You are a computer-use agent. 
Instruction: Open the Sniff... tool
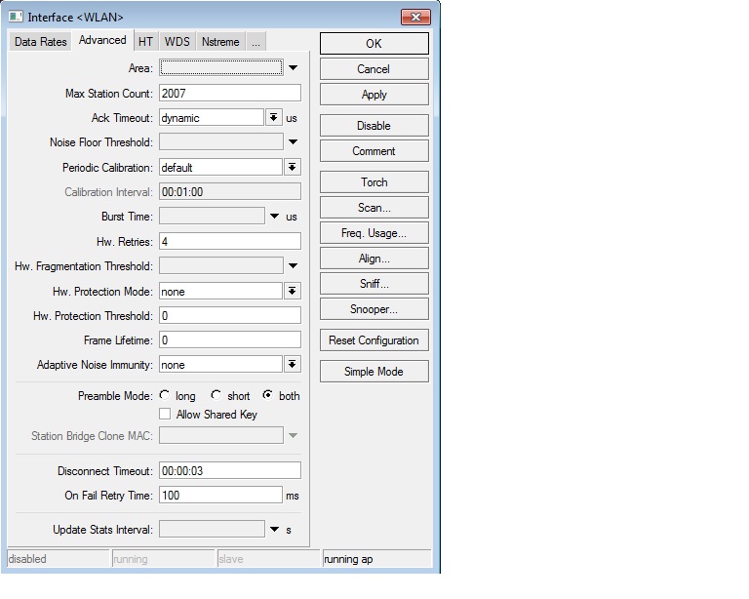tap(374, 284)
